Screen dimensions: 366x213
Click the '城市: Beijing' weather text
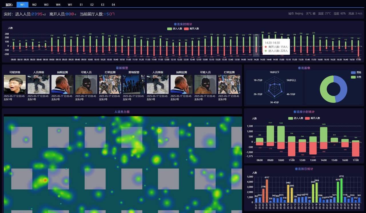(296, 14)
